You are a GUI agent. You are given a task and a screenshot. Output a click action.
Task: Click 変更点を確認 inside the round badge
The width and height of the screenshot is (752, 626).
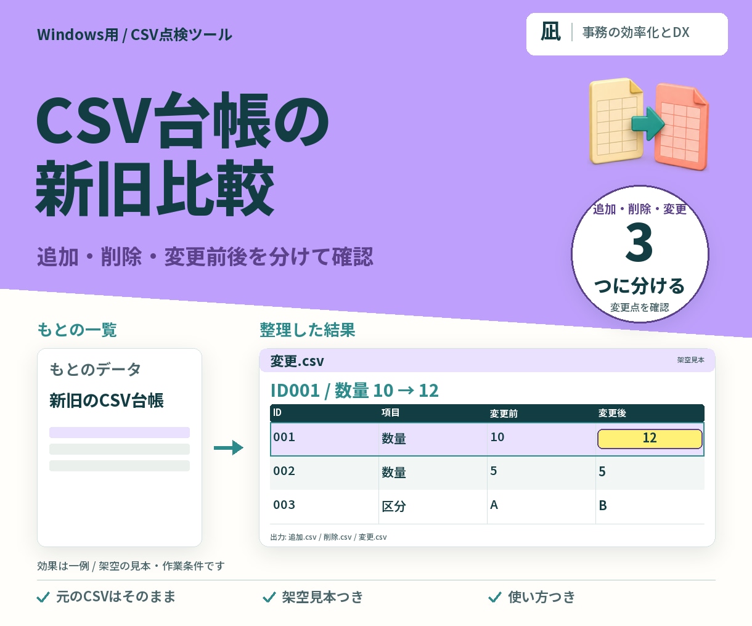tap(640, 307)
